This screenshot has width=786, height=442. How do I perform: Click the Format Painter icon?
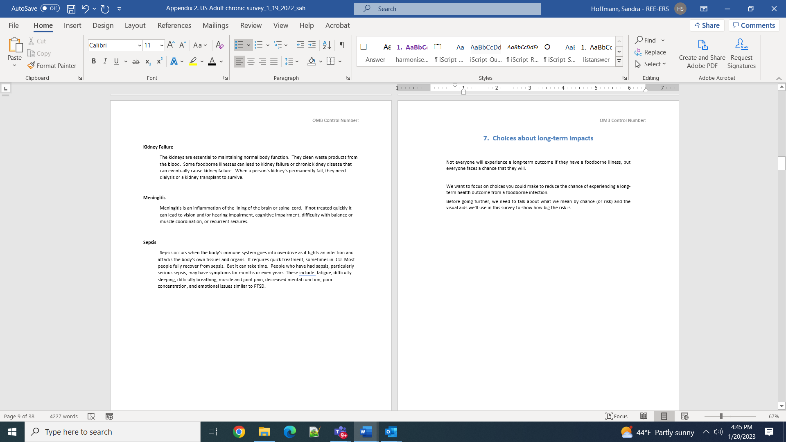[x=31, y=65]
